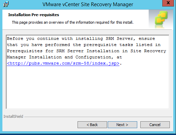
Task: Open the pubs.vmware.com srm-58 documentation link
Action: point(63,63)
